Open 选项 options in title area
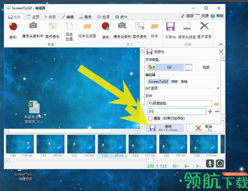 pos(187,16)
